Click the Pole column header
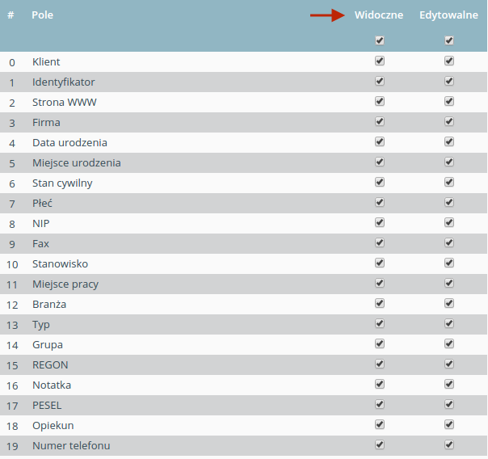Image resolution: width=488 pixels, height=459 pixels. [x=42, y=15]
